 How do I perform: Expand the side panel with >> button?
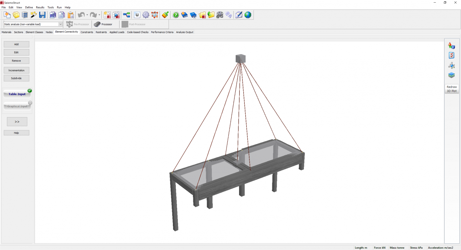click(17, 122)
